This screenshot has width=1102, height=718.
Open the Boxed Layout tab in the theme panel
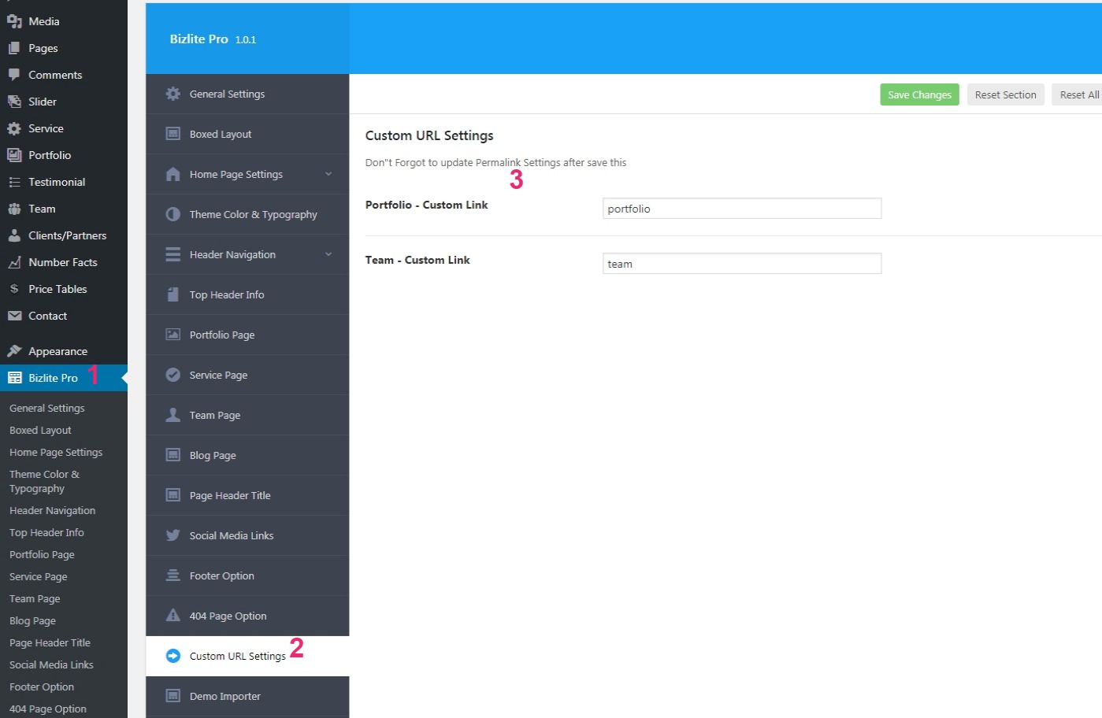pos(247,134)
